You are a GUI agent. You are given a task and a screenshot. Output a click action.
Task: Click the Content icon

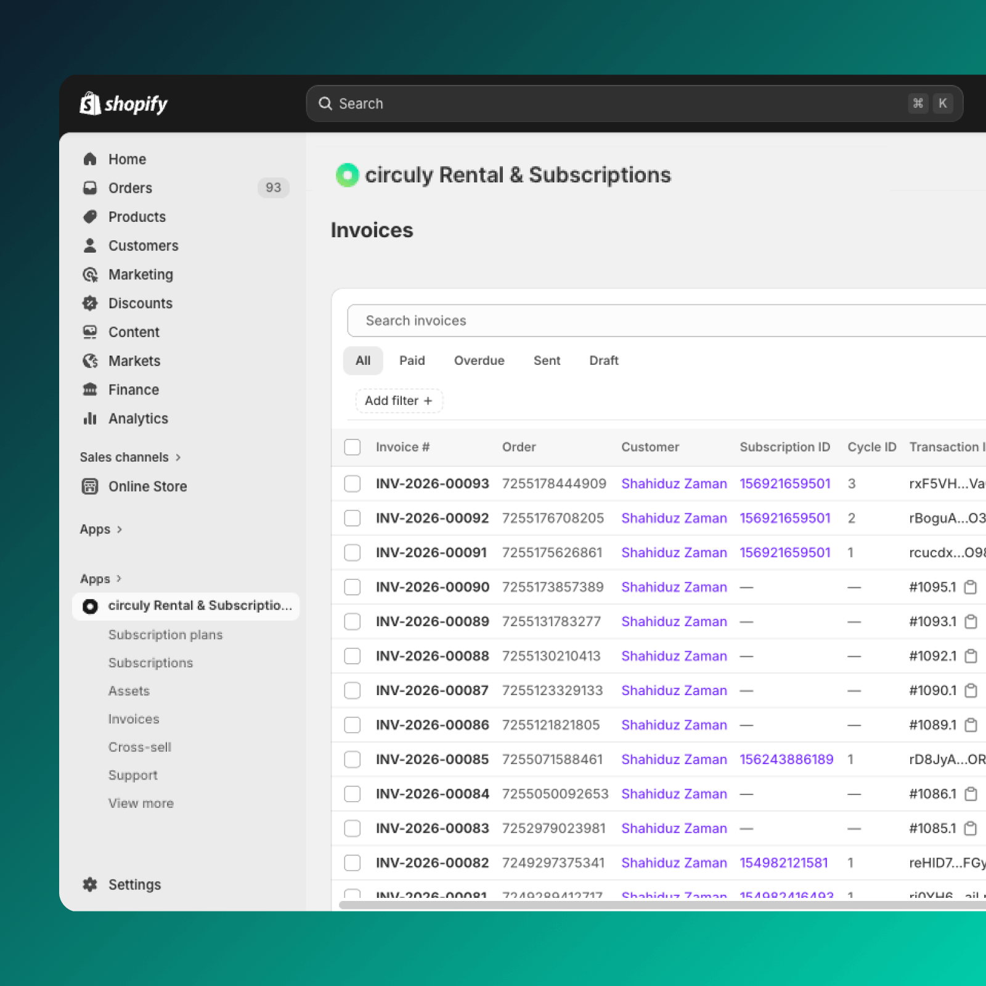coord(90,332)
